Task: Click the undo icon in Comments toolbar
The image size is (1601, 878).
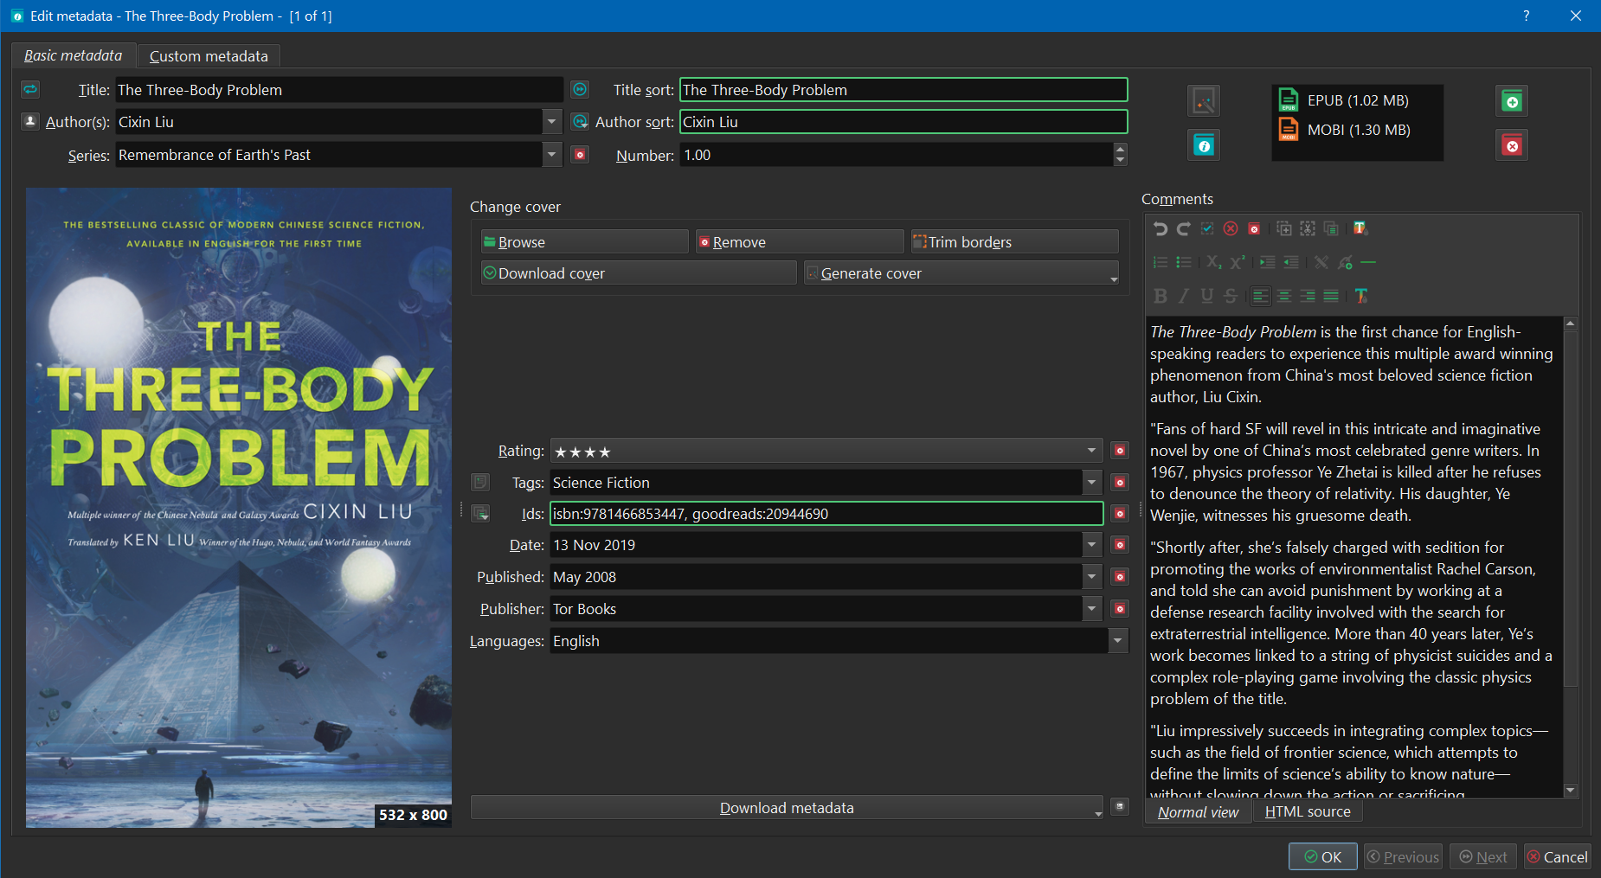Action: [1161, 228]
